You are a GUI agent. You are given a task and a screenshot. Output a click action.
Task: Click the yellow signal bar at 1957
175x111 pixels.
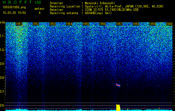[x=118, y=107]
